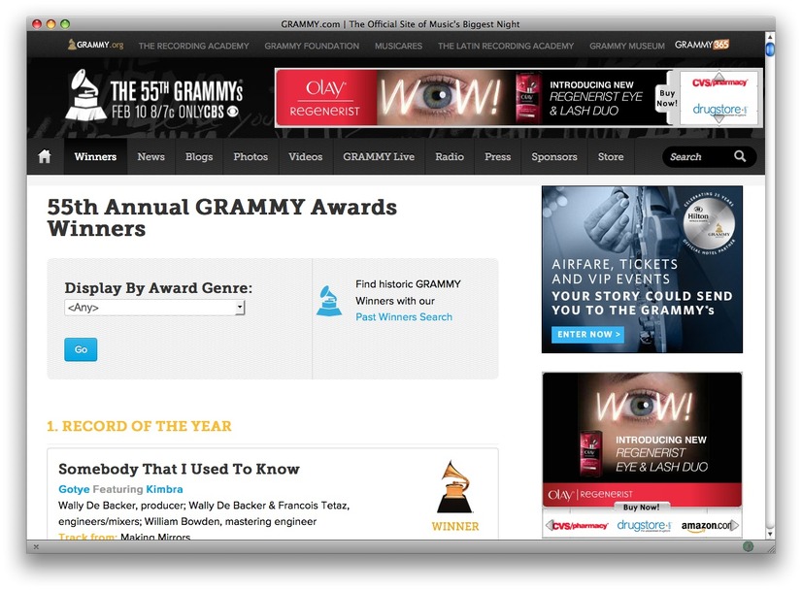
Task: Click the macOS green zoom window button
Action: point(65,23)
